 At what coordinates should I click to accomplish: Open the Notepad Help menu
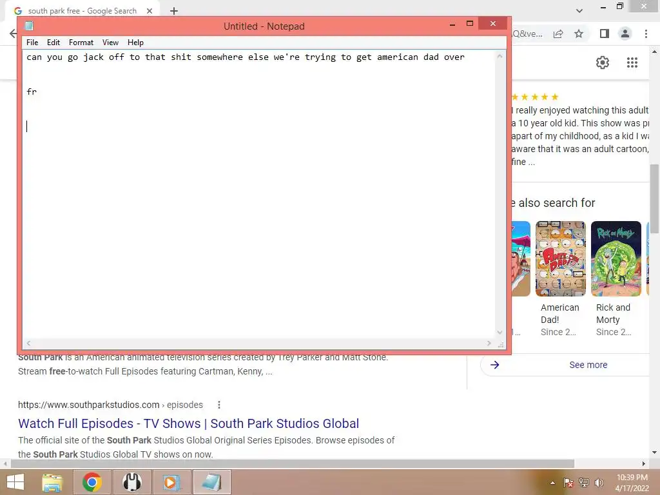click(x=135, y=43)
